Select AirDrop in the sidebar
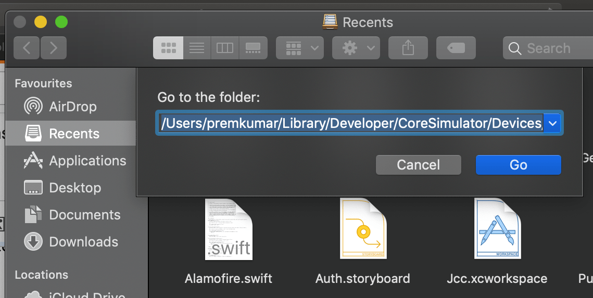This screenshot has width=593, height=298. [x=71, y=107]
